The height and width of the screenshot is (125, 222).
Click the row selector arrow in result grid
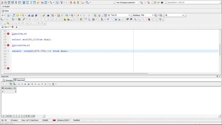[2, 92]
